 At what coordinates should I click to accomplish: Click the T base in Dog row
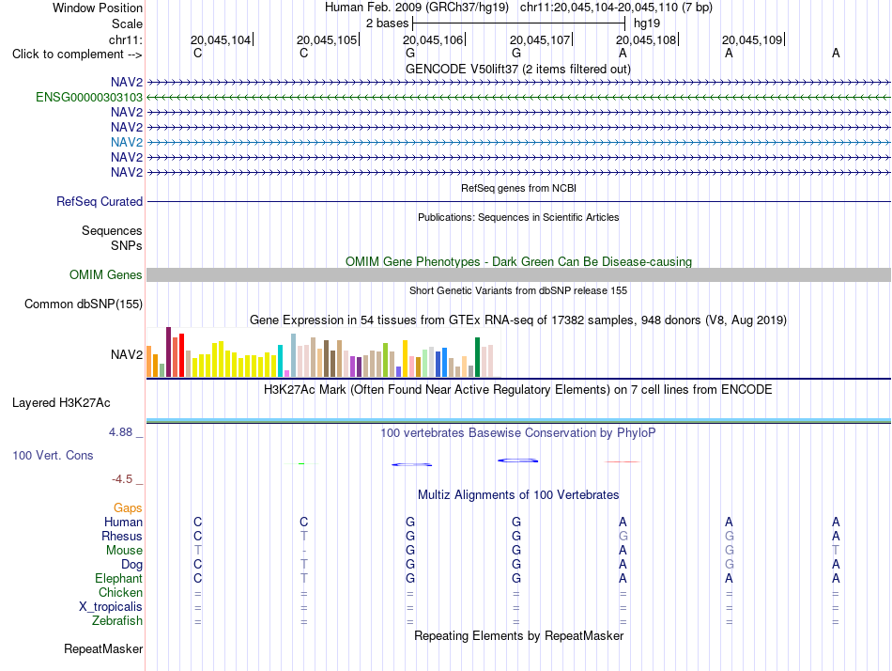(x=304, y=565)
